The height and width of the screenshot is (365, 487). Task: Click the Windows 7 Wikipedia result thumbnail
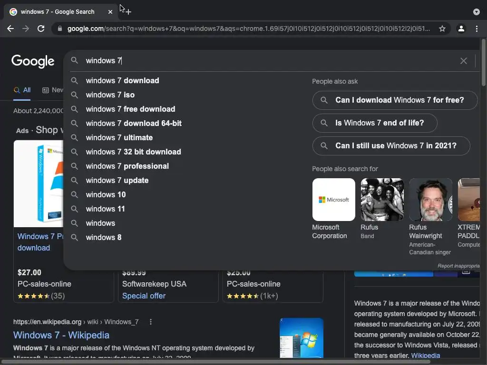point(301,338)
